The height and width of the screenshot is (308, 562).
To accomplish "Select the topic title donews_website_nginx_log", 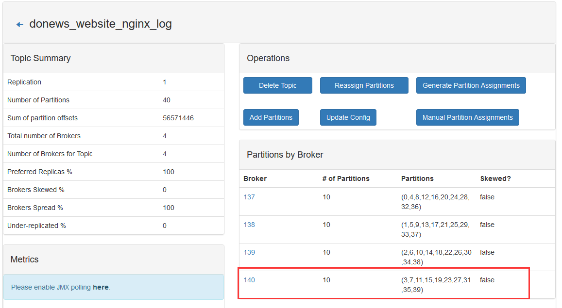I will [101, 24].
